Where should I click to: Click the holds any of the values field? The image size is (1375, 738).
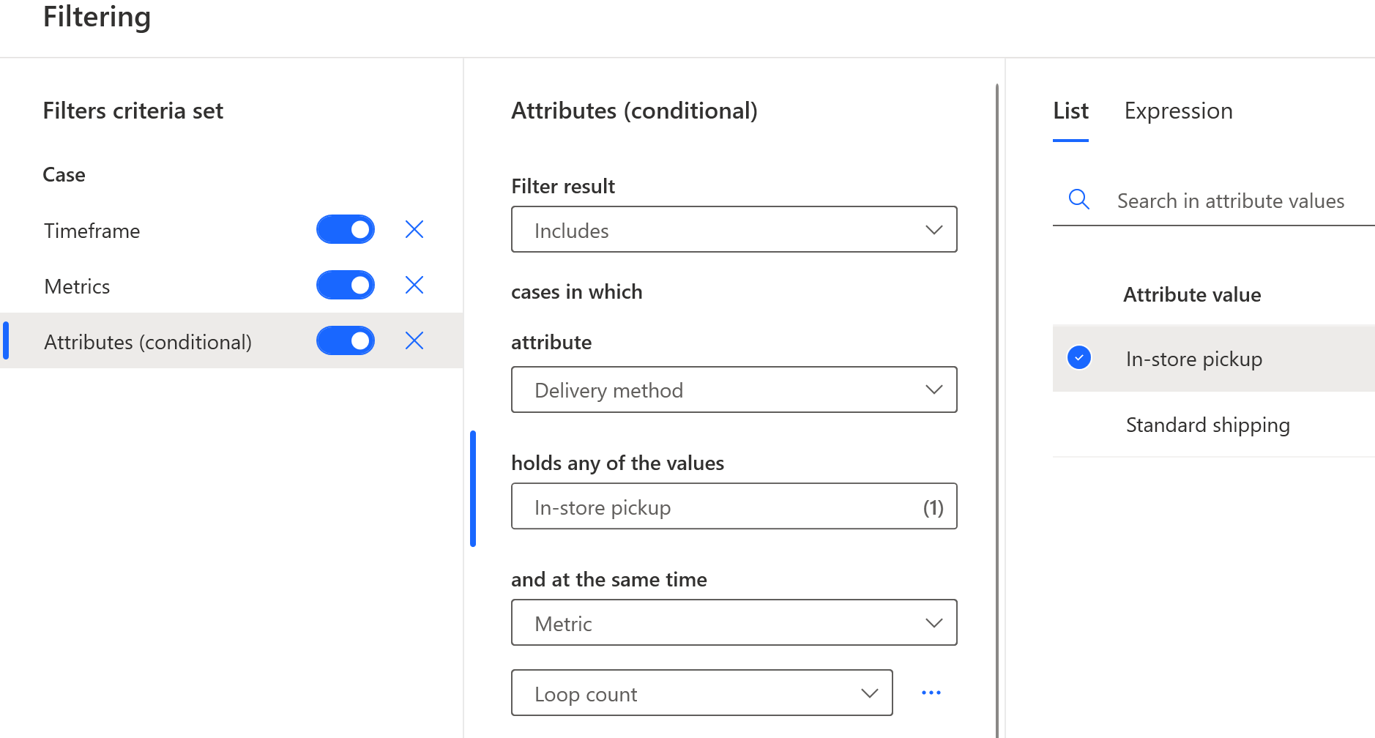(734, 507)
